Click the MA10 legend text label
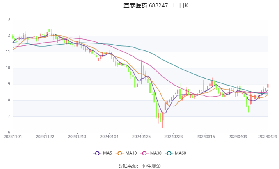The height and width of the screenshot is (169, 279). tap(131, 153)
